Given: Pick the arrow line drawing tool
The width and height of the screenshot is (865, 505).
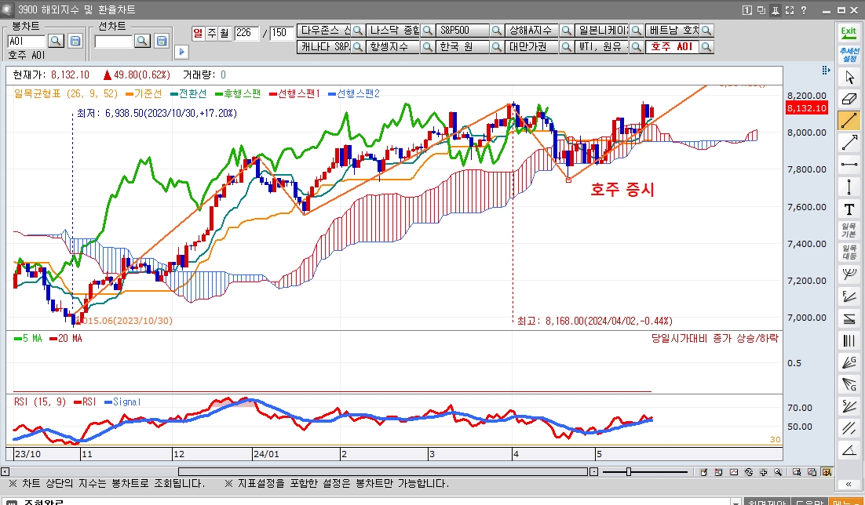Looking at the screenshot, I should coord(849,143).
